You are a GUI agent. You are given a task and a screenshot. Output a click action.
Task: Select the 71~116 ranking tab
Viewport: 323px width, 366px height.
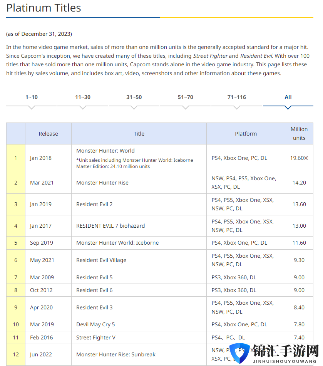[x=237, y=97]
